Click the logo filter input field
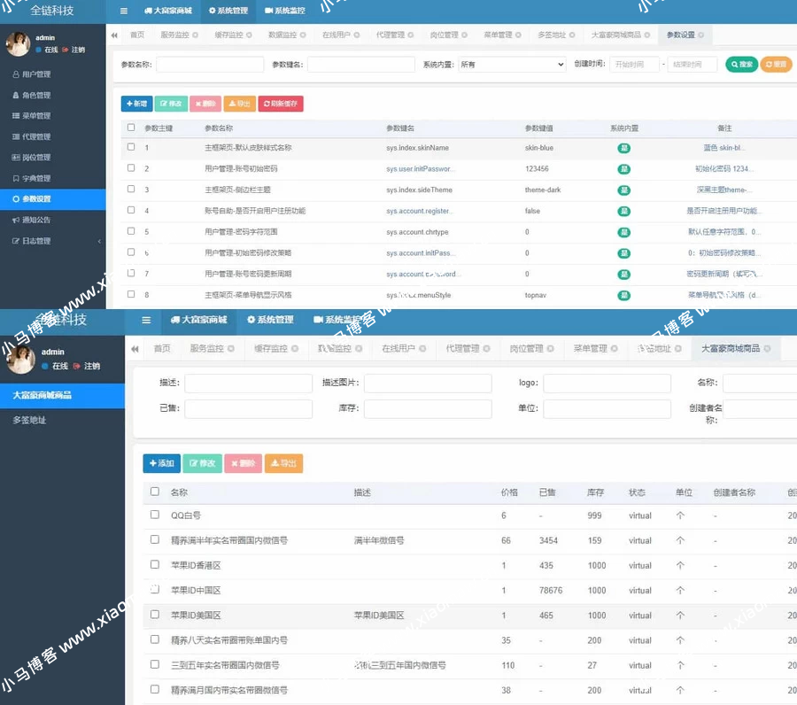Viewport: 797px width, 705px height. (607, 383)
